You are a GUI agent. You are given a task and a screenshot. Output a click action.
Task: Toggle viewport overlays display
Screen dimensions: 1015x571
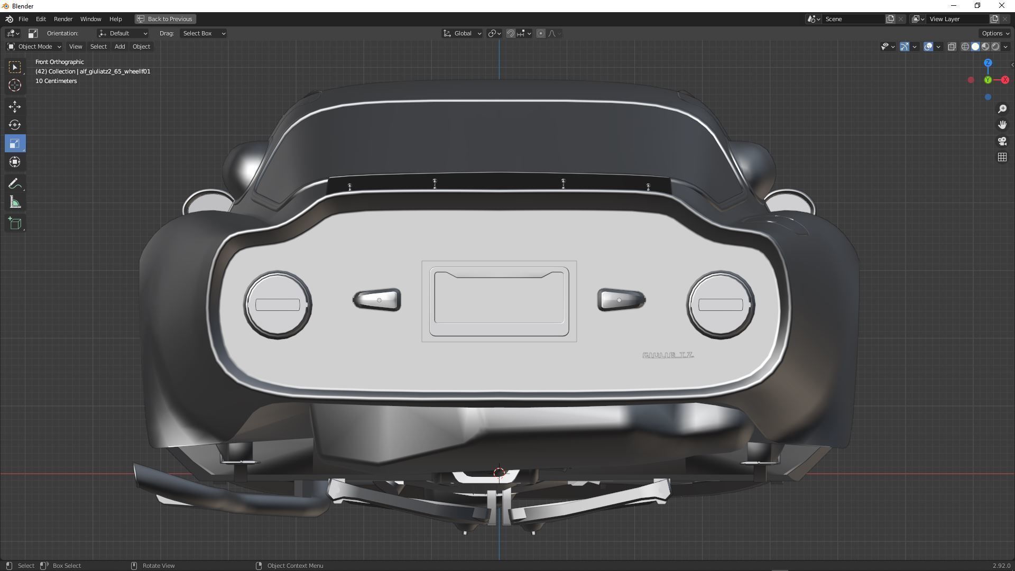coord(928,47)
